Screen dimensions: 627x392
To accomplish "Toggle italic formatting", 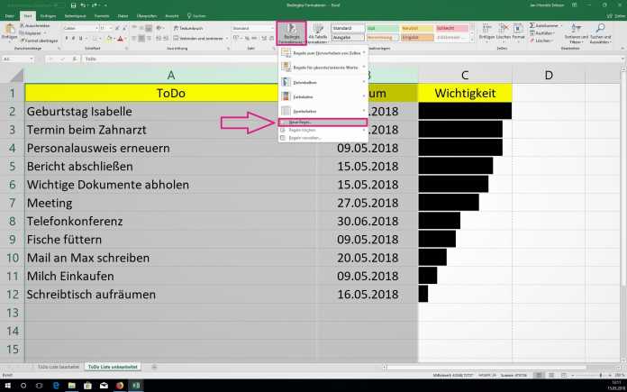I will 74,39.
